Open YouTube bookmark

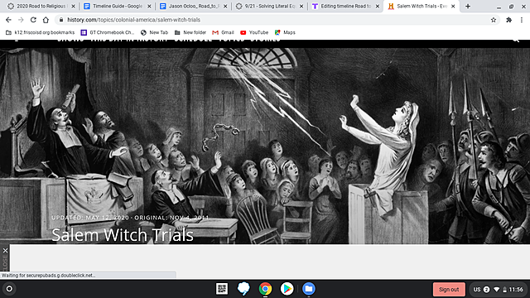coord(254,32)
